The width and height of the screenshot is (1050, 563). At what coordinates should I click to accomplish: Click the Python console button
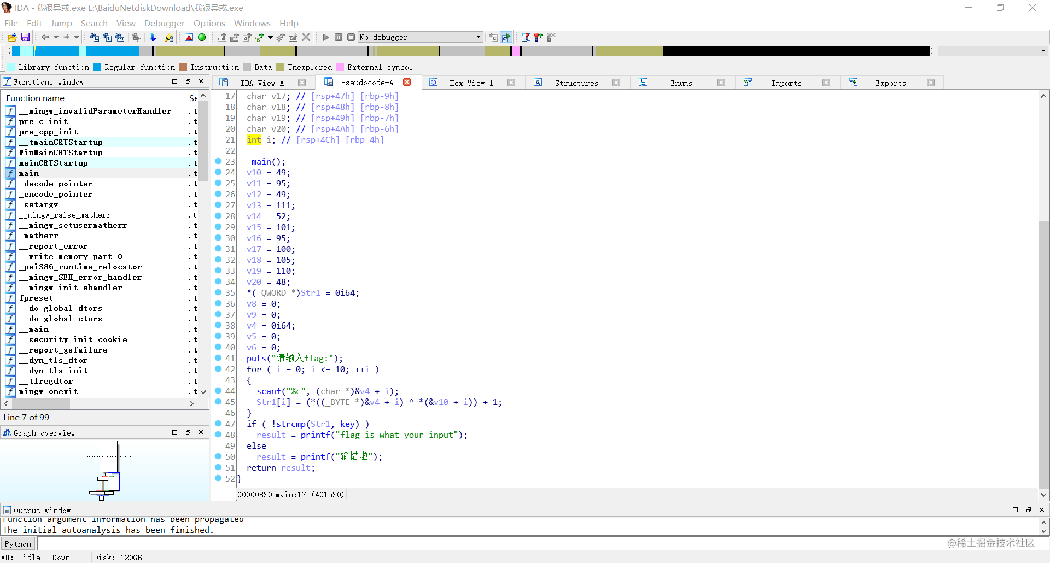(18, 543)
